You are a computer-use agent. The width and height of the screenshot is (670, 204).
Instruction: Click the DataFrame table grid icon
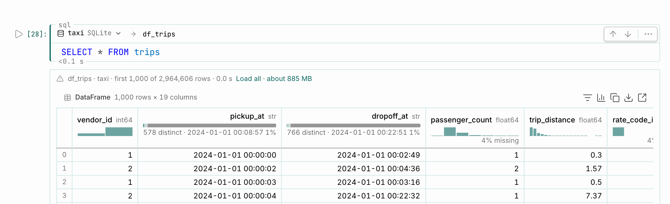pos(67,98)
